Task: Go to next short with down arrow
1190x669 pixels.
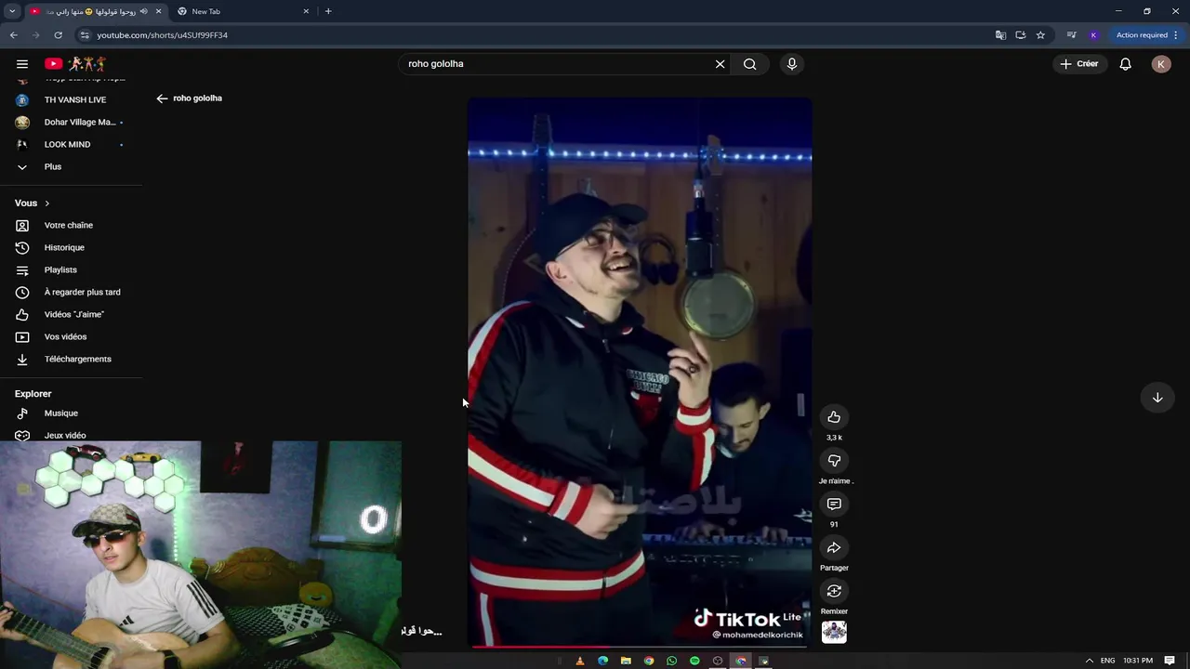Action: tap(1157, 398)
